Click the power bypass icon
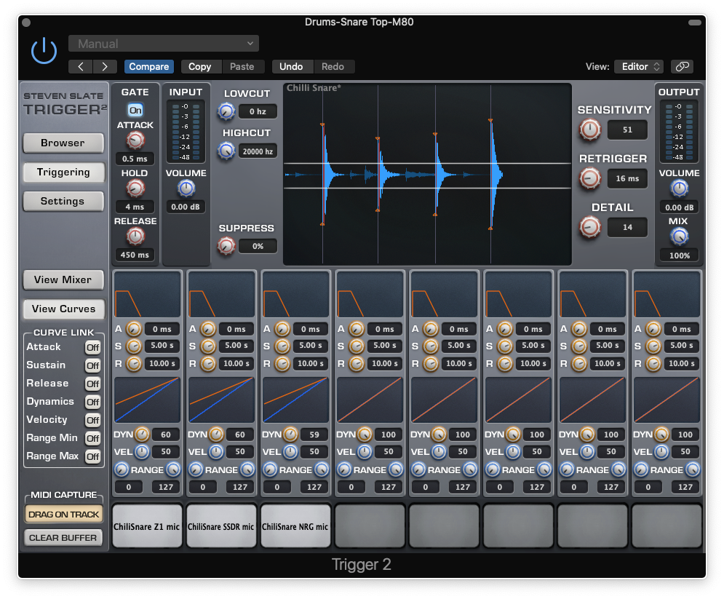 (43, 50)
